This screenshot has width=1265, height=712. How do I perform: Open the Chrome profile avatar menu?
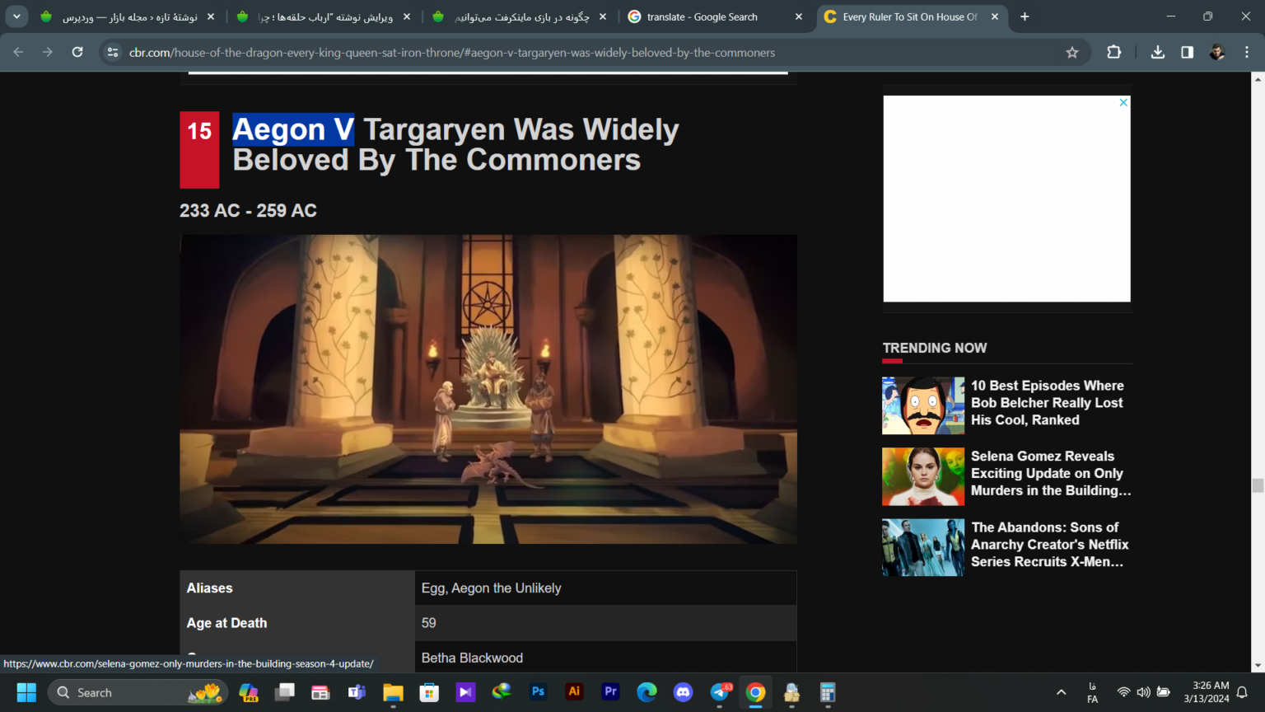coord(1217,52)
